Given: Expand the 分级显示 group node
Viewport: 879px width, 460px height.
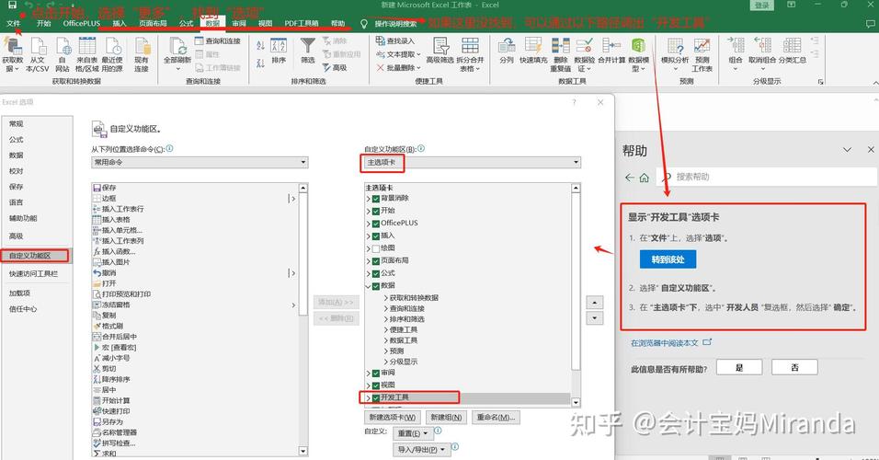Looking at the screenshot, I should click(385, 362).
